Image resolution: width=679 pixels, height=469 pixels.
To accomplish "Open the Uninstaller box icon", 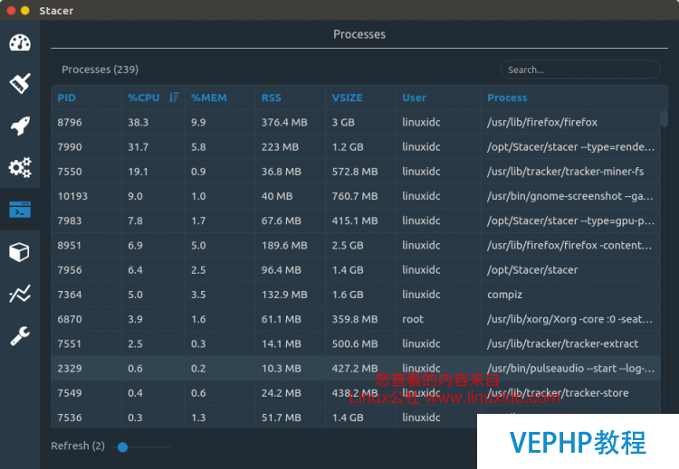I will (x=20, y=251).
